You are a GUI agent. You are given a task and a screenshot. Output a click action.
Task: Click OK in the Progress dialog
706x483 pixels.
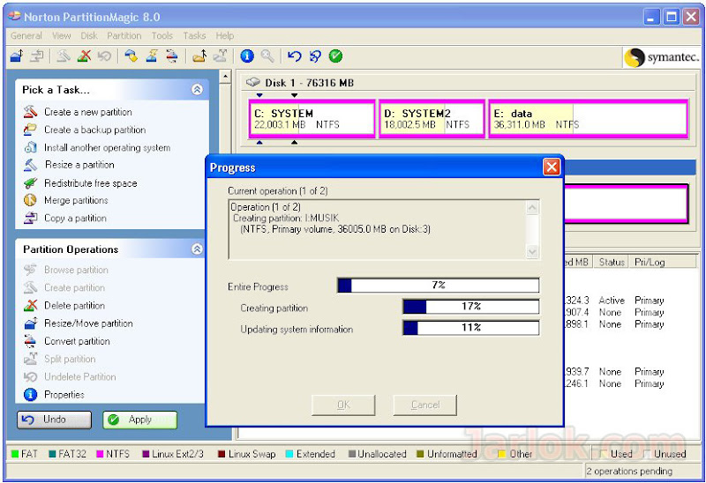tap(343, 405)
